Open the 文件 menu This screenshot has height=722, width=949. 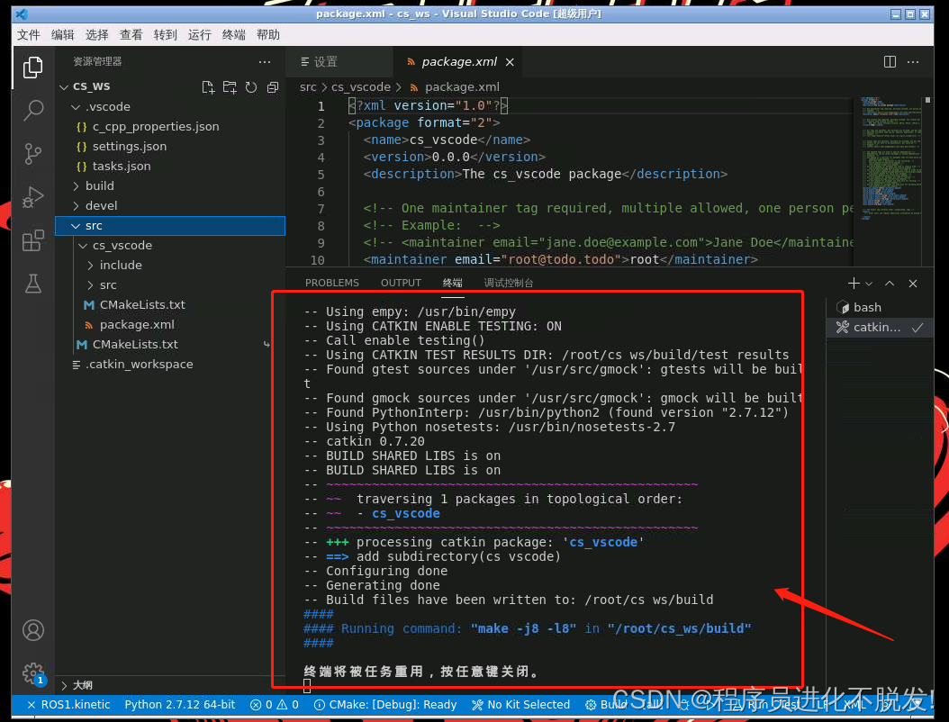pyautogui.click(x=29, y=35)
